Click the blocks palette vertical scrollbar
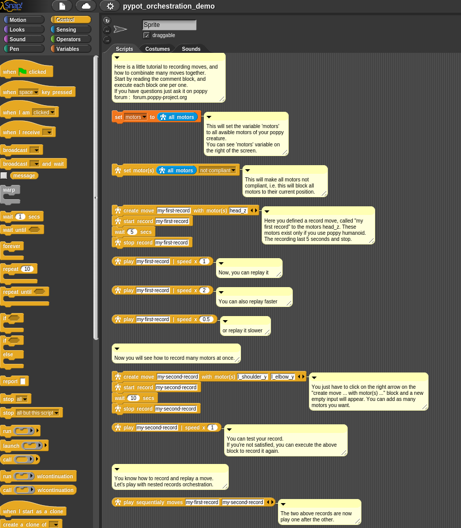 point(96,197)
